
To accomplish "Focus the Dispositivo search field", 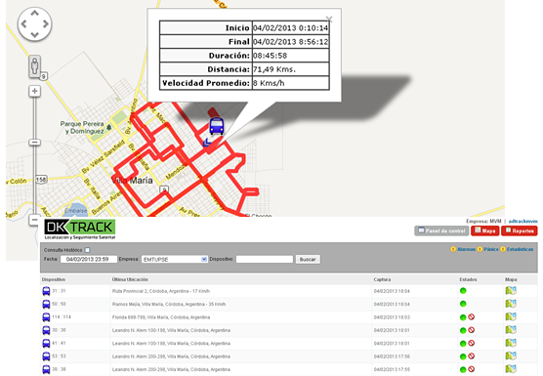I will click(265, 260).
